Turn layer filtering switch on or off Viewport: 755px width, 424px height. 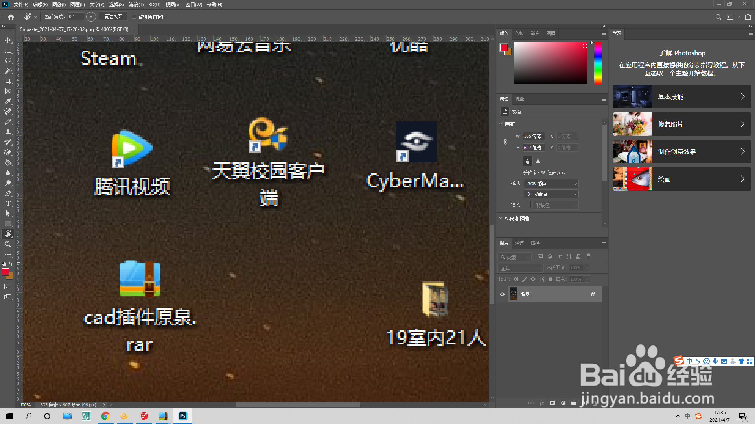pos(589,256)
